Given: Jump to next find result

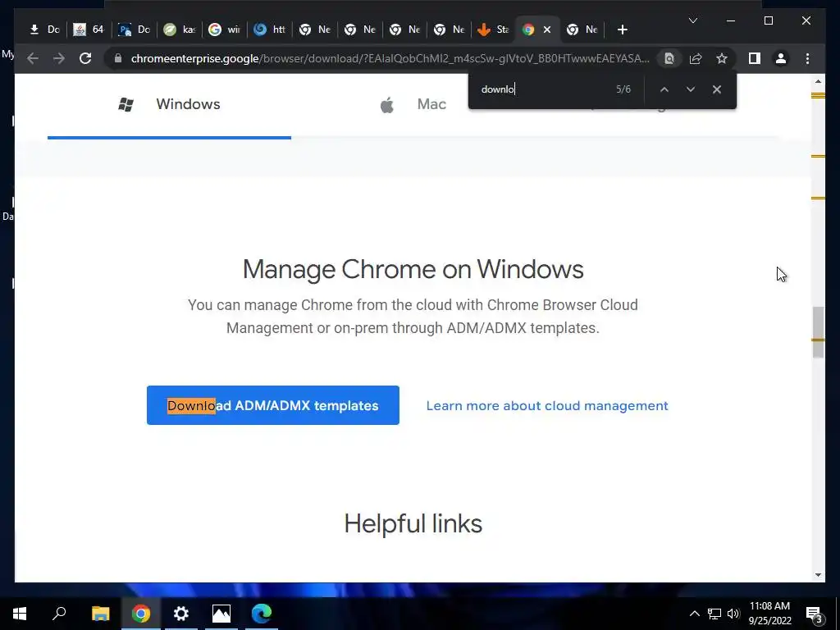Looking at the screenshot, I should [691, 89].
